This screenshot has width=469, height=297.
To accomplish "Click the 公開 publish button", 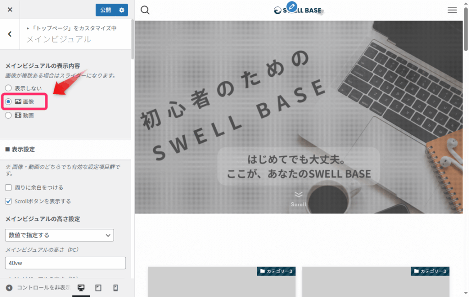I will 106,10.
